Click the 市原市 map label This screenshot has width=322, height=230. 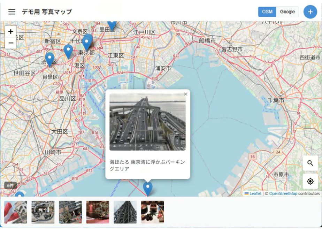(281, 175)
